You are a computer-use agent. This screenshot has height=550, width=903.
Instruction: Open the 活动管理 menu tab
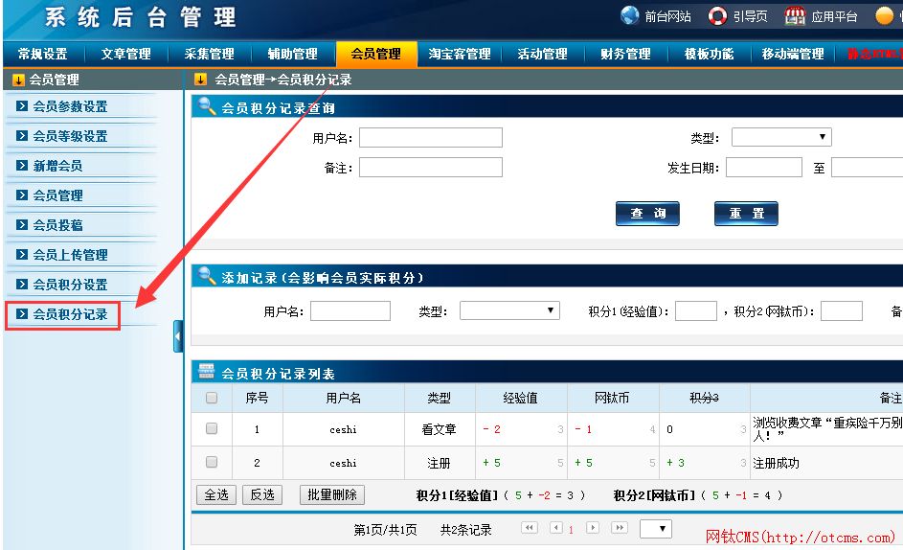[543, 55]
